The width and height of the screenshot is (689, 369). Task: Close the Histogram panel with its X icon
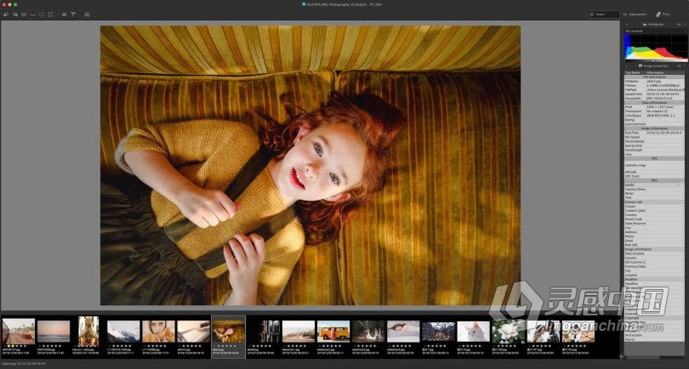coord(686,25)
